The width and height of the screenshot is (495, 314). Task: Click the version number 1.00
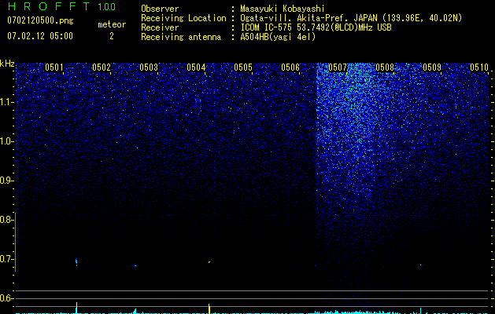coord(106,6)
